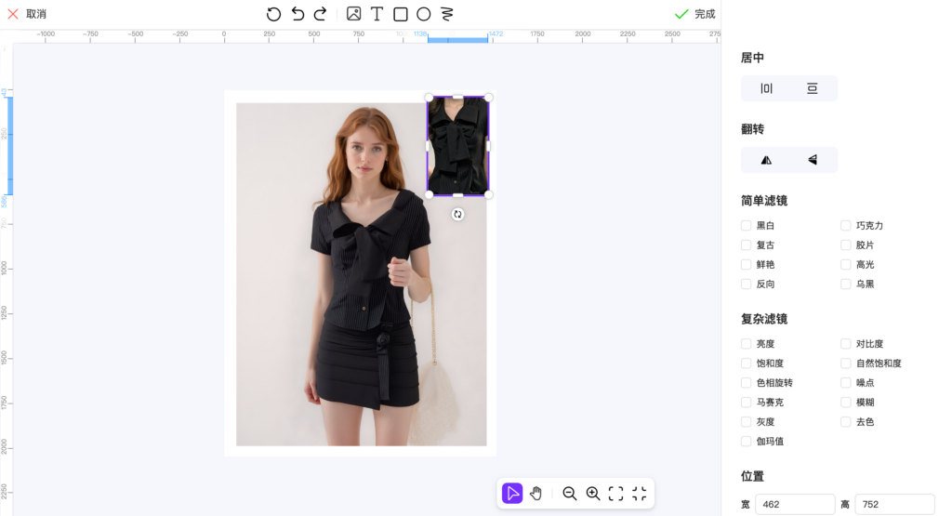Tick the 复古 filter checkbox

coord(747,245)
